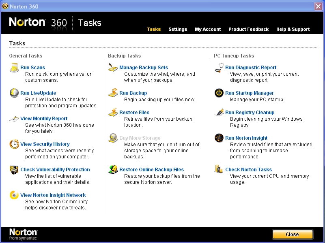Click the Buy More Storage icon
Screen dimensions: 325x243
(113, 138)
